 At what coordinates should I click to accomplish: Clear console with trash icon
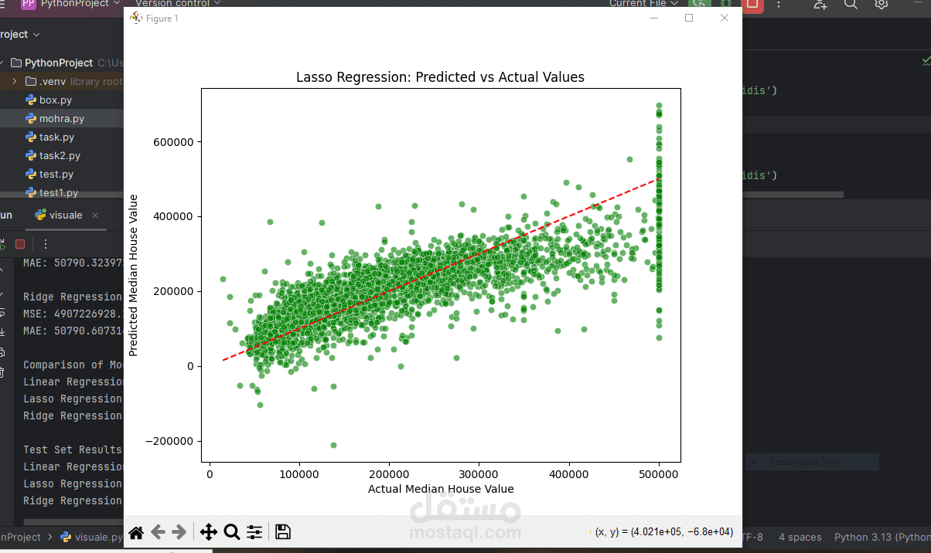2,372
